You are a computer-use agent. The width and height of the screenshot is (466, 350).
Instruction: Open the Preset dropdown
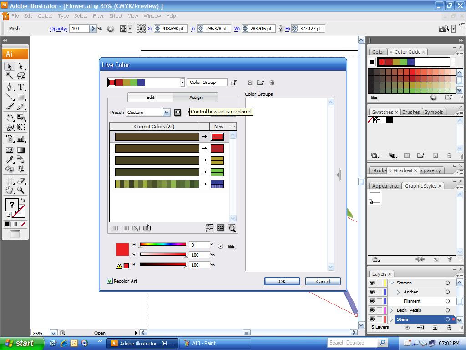pos(167,113)
